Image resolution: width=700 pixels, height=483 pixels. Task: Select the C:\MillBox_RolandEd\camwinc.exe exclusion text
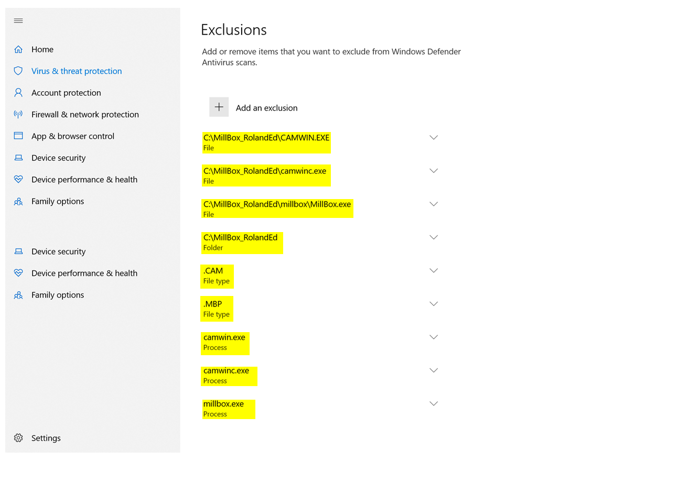tap(265, 171)
